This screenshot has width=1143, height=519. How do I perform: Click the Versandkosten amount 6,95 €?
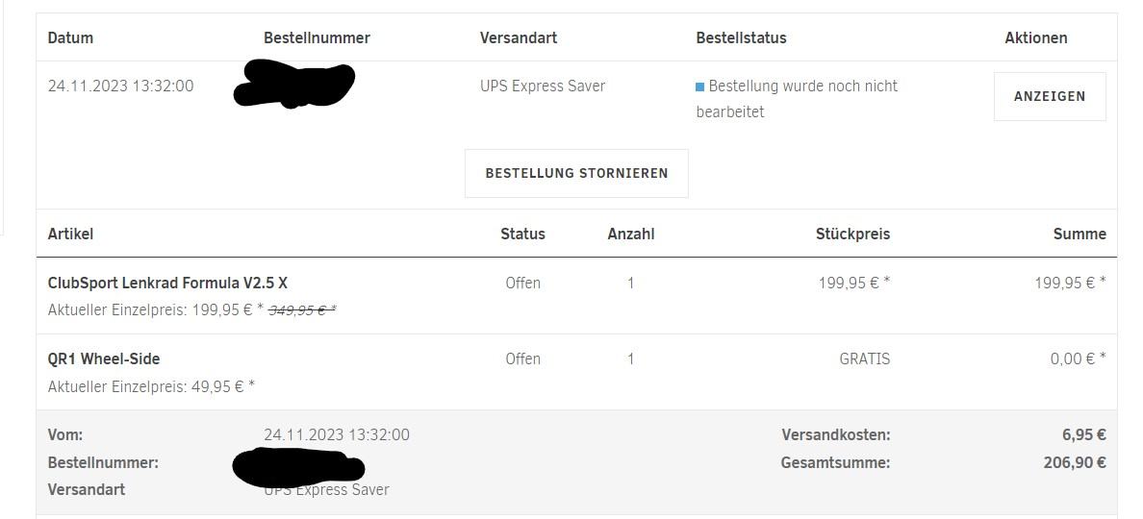coord(1083,434)
